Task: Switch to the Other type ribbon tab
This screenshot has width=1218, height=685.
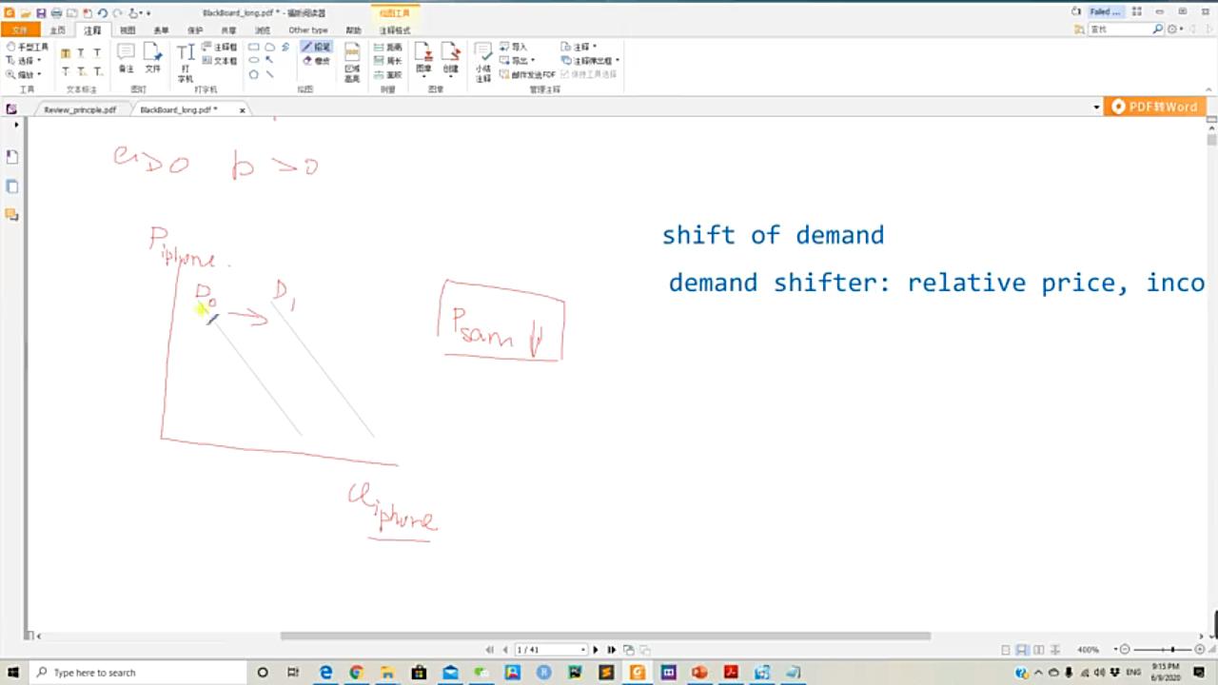Action: click(x=308, y=30)
